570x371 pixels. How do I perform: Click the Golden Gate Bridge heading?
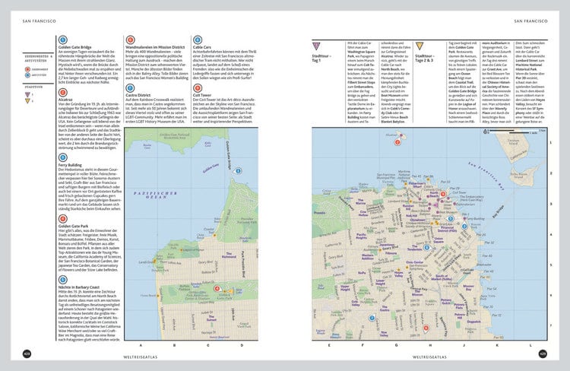point(75,47)
